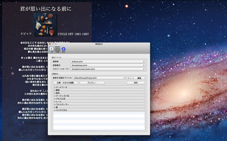227x141 pixels.
Task: Open the 前面表示 Sample(top).plist dropdown
Action: pos(108,65)
